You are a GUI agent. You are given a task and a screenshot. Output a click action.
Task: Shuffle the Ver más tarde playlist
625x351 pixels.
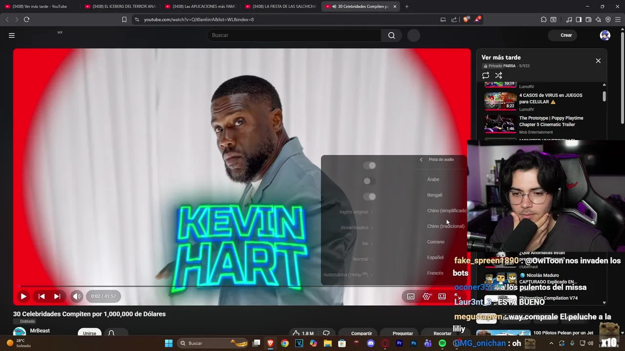pyautogui.click(x=499, y=76)
